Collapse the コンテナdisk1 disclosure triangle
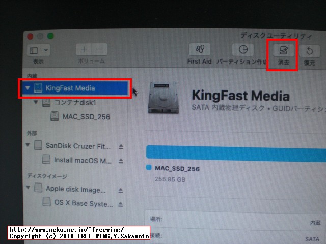This screenshot has width=326, height=244. (x=36, y=103)
